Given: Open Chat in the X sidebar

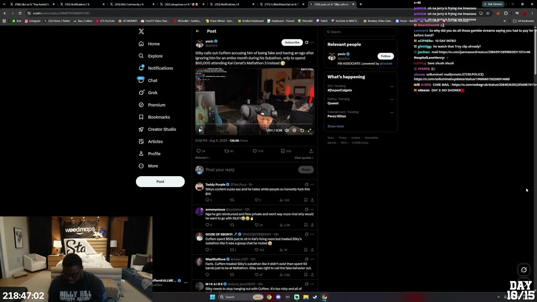Looking at the screenshot, I should (x=148, y=80).
